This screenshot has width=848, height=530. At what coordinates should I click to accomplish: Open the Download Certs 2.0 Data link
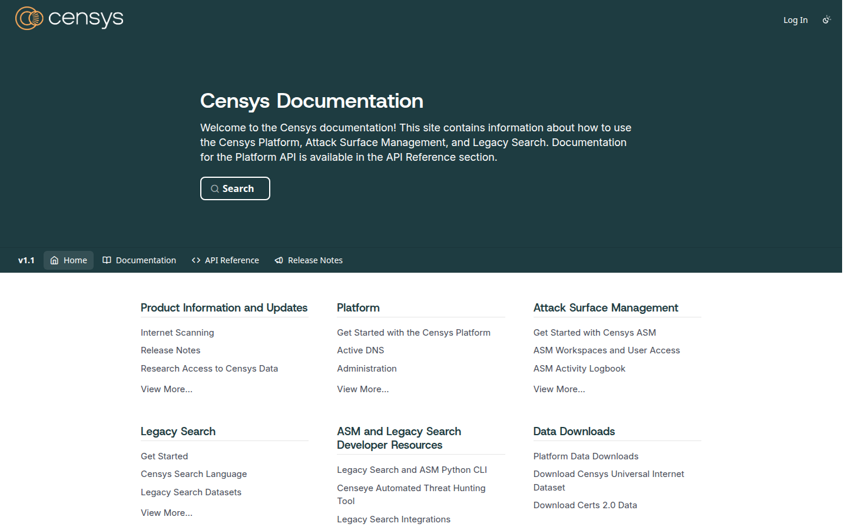[x=585, y=505]
